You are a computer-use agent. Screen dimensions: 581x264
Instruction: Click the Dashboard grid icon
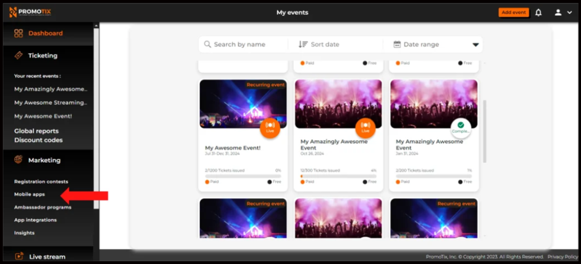tap(18, 33)
